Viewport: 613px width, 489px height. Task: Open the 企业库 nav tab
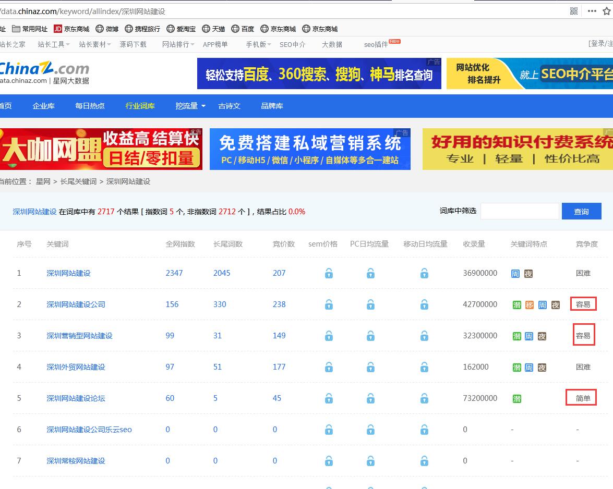(x=43, y=106)
